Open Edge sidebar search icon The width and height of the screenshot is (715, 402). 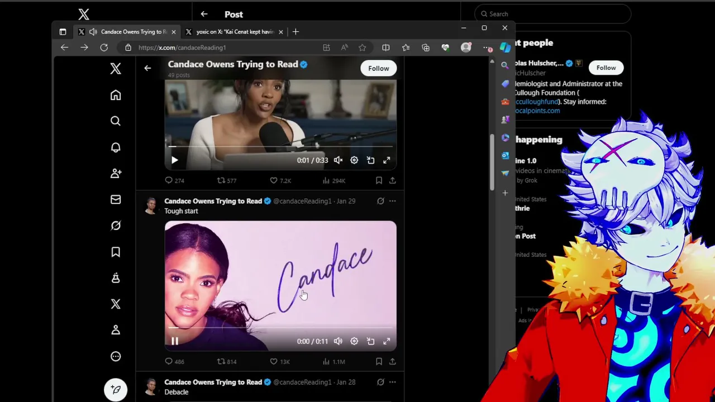(x=505, y=65)
